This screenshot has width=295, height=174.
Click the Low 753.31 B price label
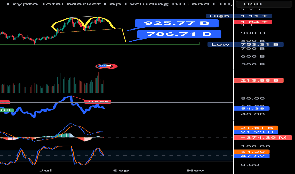coord(245,44)
